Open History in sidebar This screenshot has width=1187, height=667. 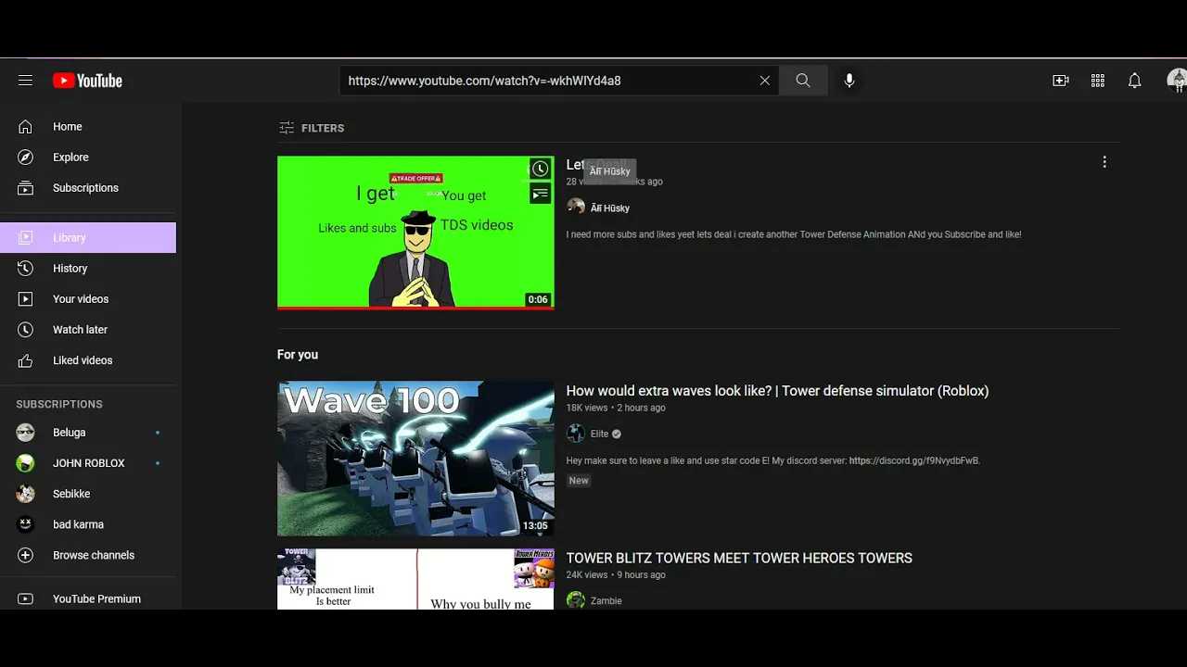[88, 269]
